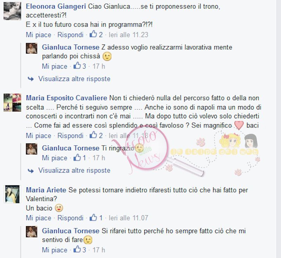Reply to Maria Esposito Cavaliere via 'Rispondi'
The height and width of the screenshot is (258, 281).
71,136
